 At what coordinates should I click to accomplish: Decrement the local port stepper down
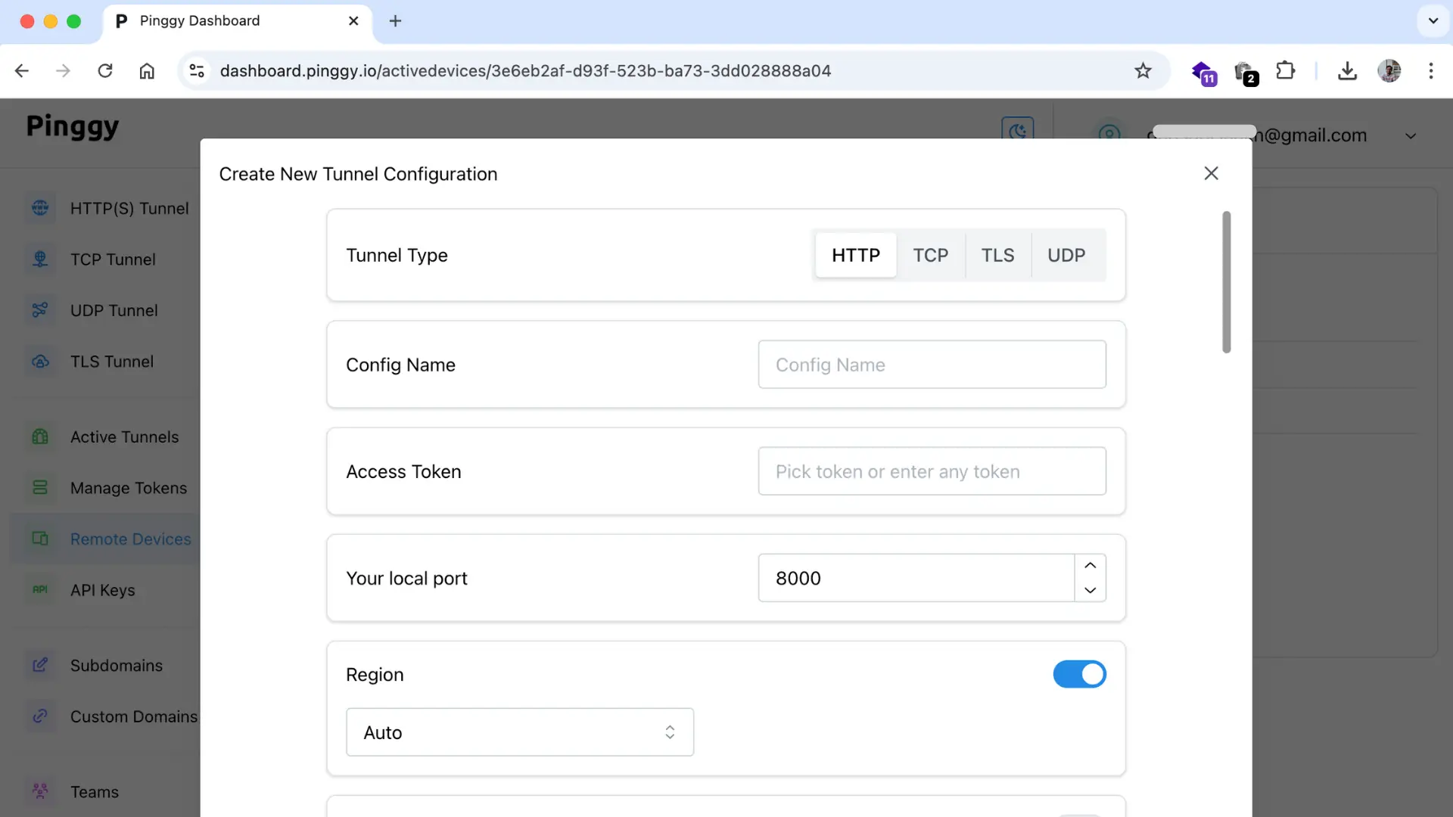[1090, 589]
